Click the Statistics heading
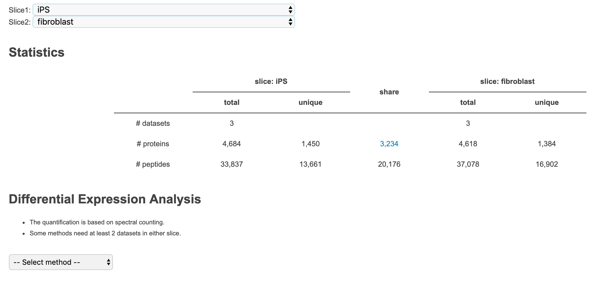This screenshot has width=598, height=292. [x=36, y=52]
